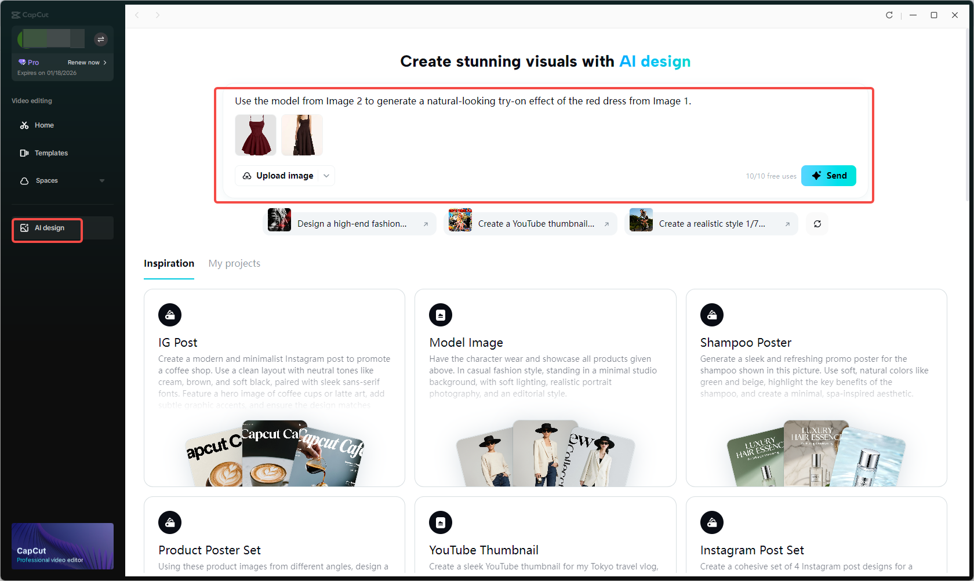Screen dimensions: 974x581
Task: Select the Inspiration tab
Action: [x=169, y=263]
